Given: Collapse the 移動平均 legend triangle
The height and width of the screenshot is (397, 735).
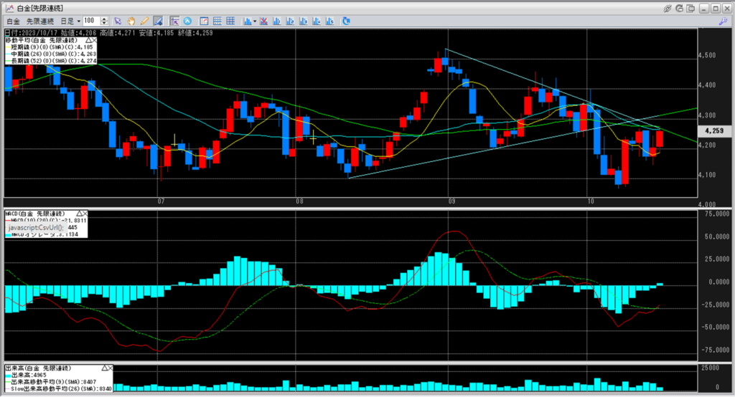Looking at the screenshot, I should click(88, 41).
